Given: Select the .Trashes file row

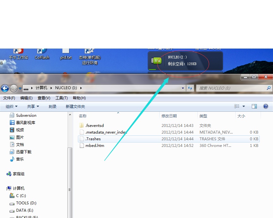Looking at the screenshot, I should [x=169, y=139].
